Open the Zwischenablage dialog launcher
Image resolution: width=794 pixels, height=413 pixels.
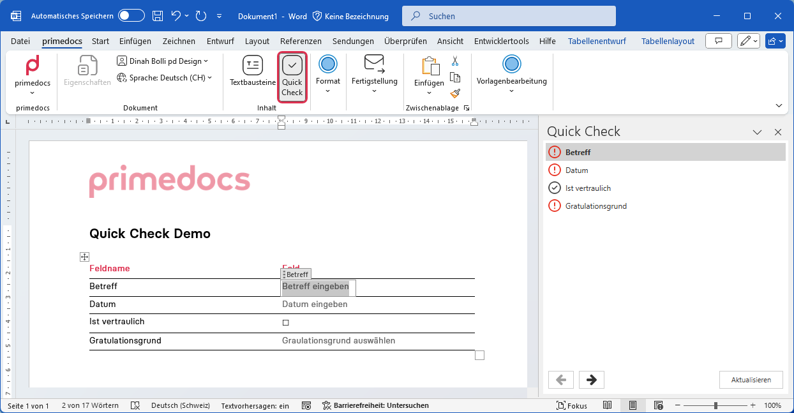click(467, 108)
